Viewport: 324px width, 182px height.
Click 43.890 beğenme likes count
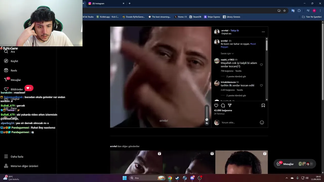[223, 110]
